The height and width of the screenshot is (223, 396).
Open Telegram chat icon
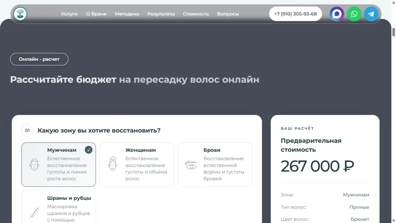coord(371,14)
